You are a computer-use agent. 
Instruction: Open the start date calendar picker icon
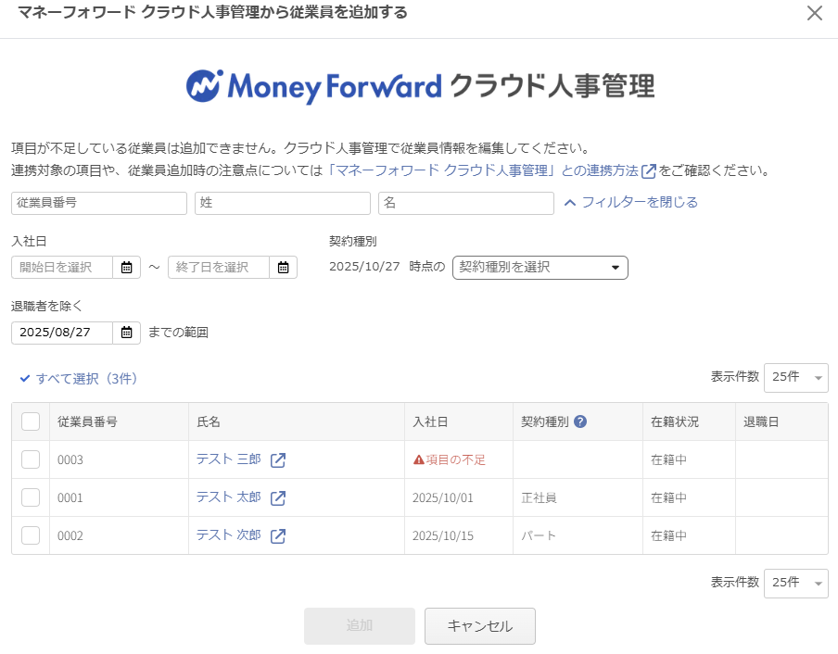[x=126, y=268]
